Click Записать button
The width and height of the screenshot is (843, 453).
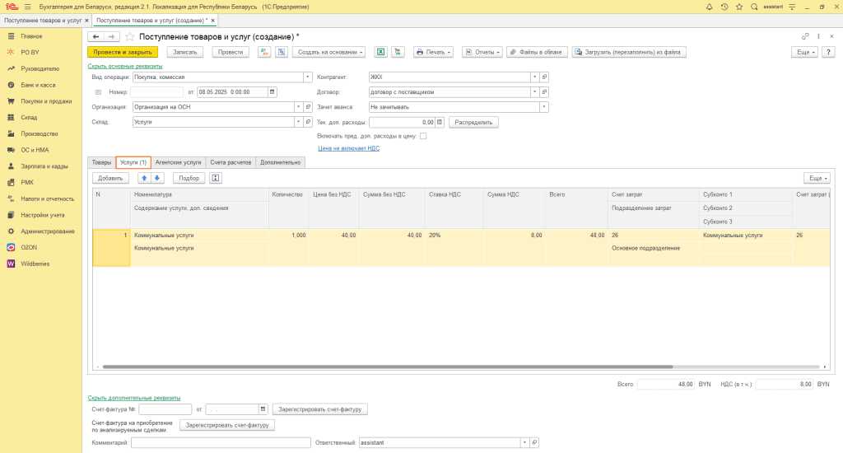[185, 52]
